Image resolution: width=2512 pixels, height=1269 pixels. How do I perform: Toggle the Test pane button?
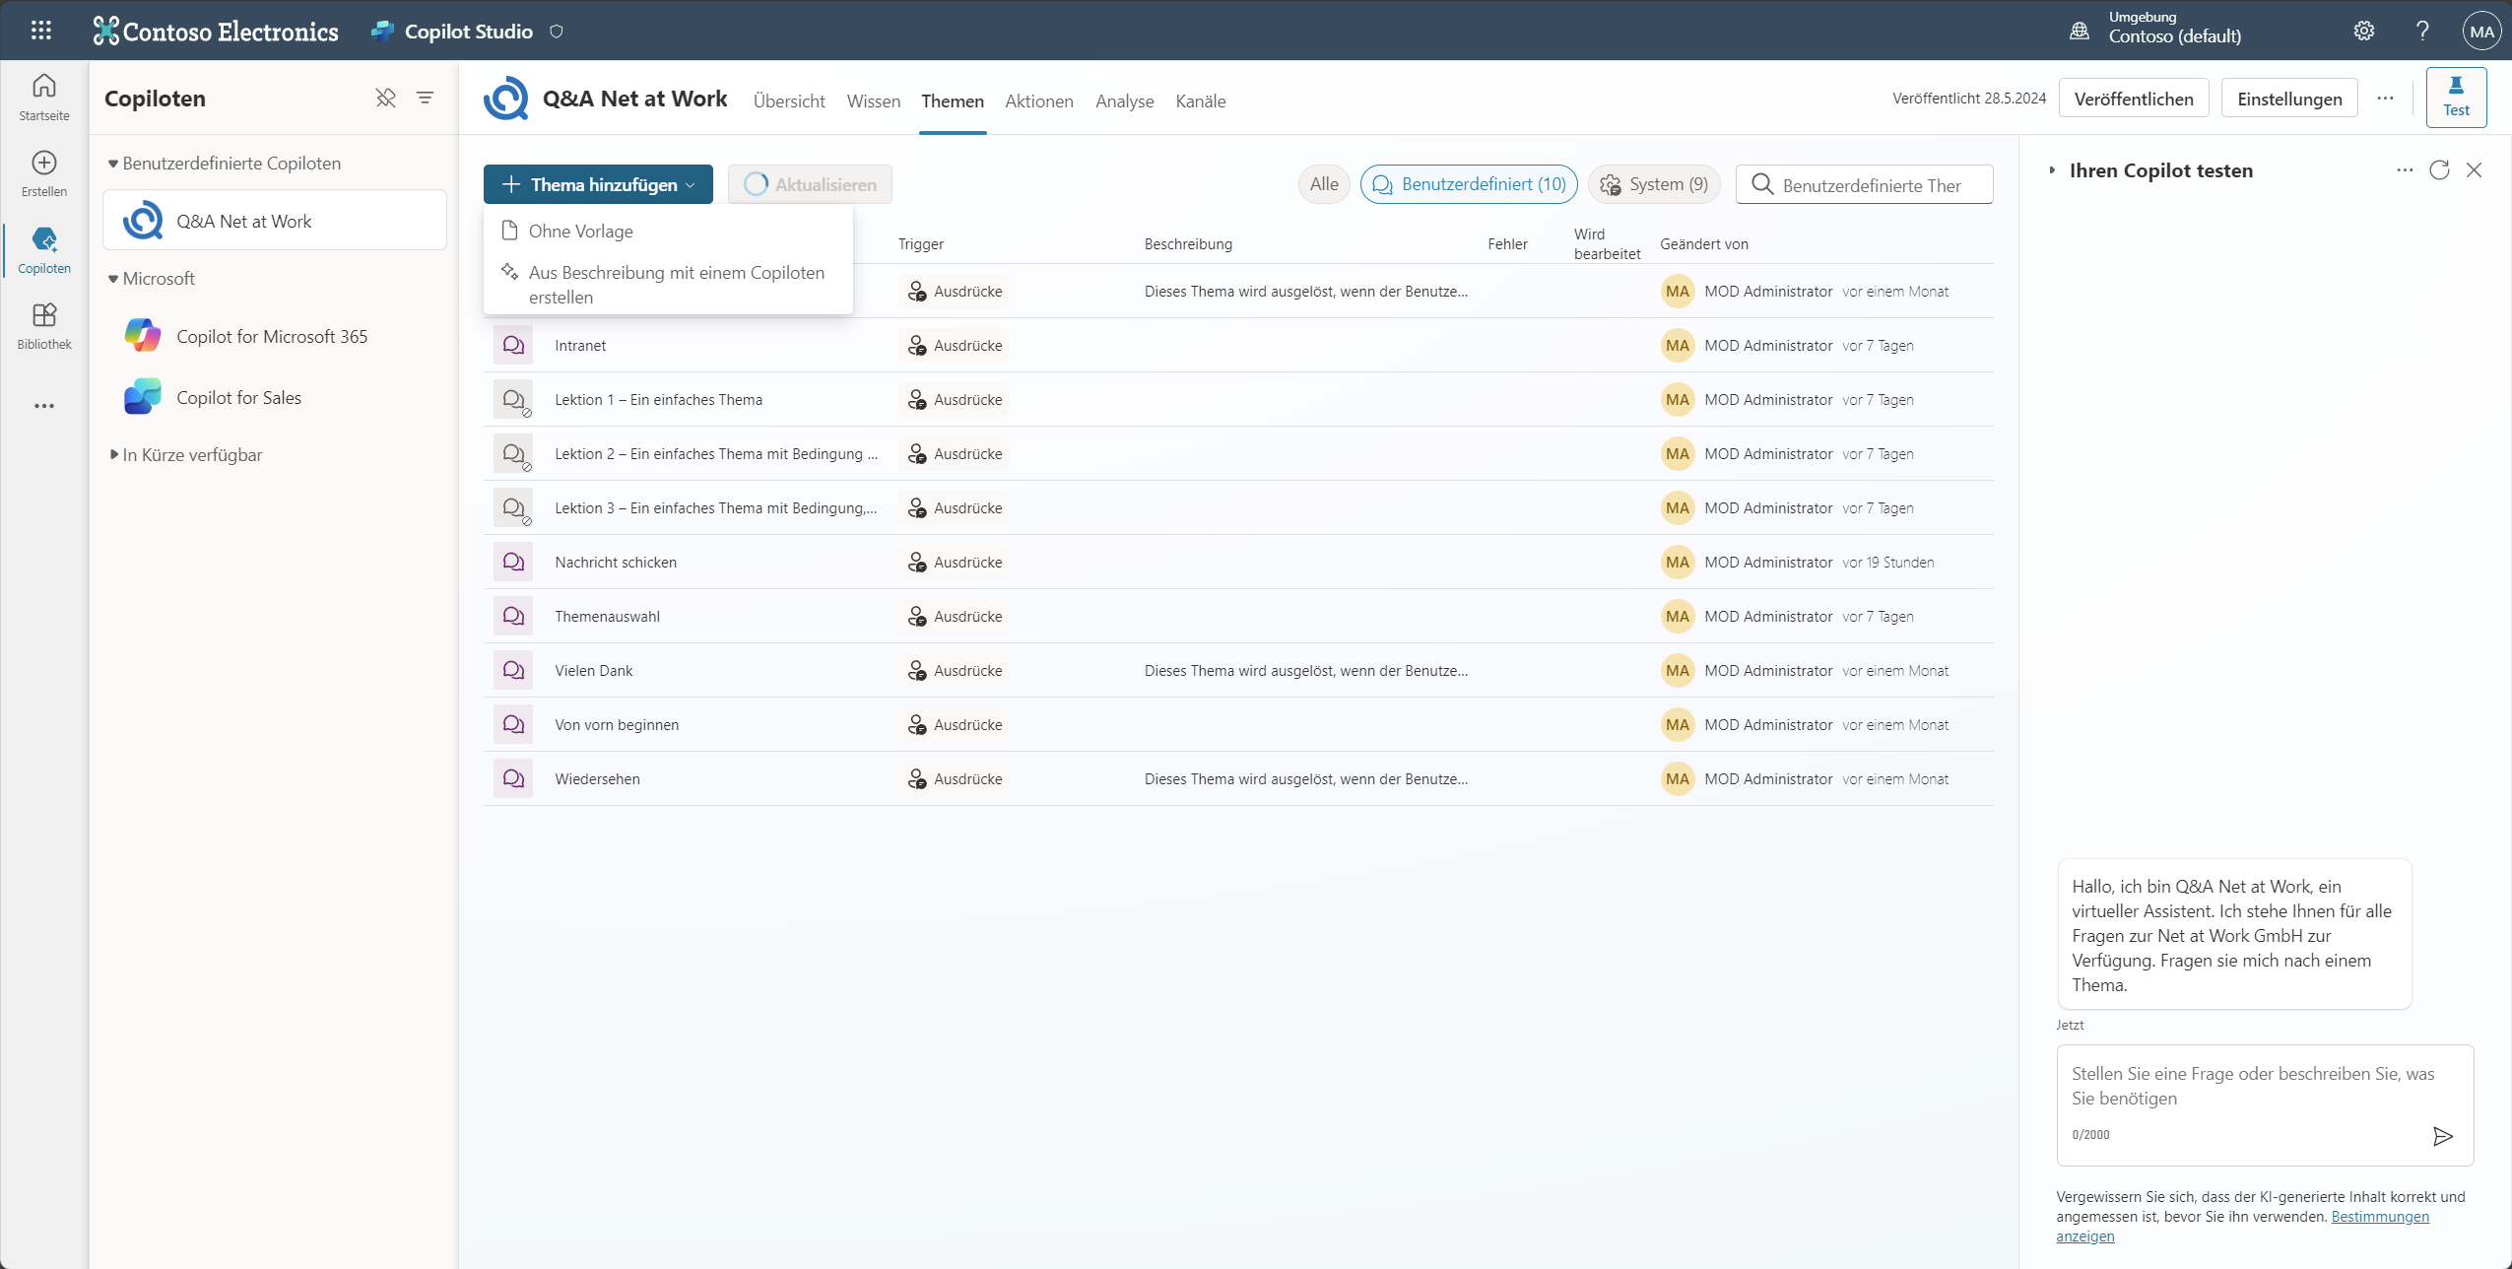click(x=2456, y=98)
